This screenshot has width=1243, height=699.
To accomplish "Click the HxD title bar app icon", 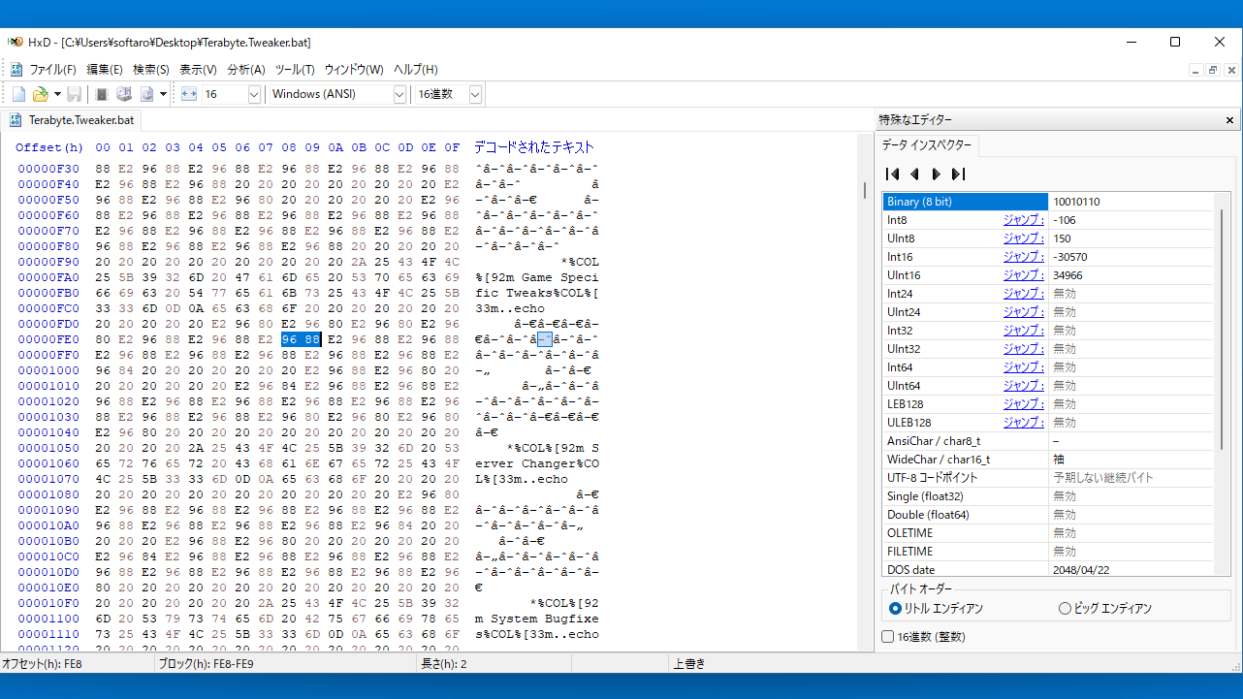I will point(16,42).
